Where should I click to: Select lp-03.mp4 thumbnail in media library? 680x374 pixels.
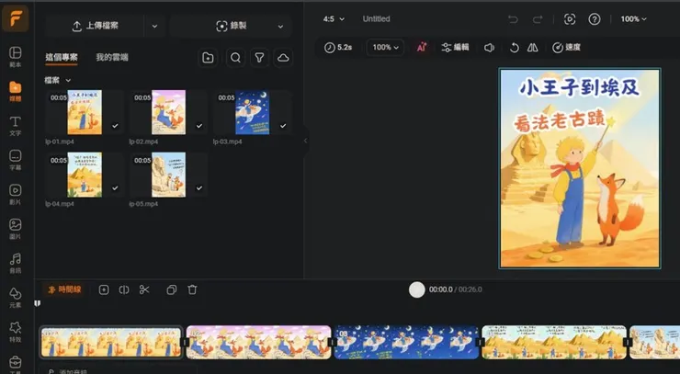tap(253, 112)
